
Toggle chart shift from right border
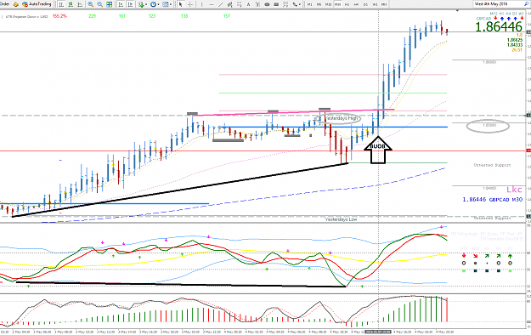pyautogui.click(x=130, y=4)
